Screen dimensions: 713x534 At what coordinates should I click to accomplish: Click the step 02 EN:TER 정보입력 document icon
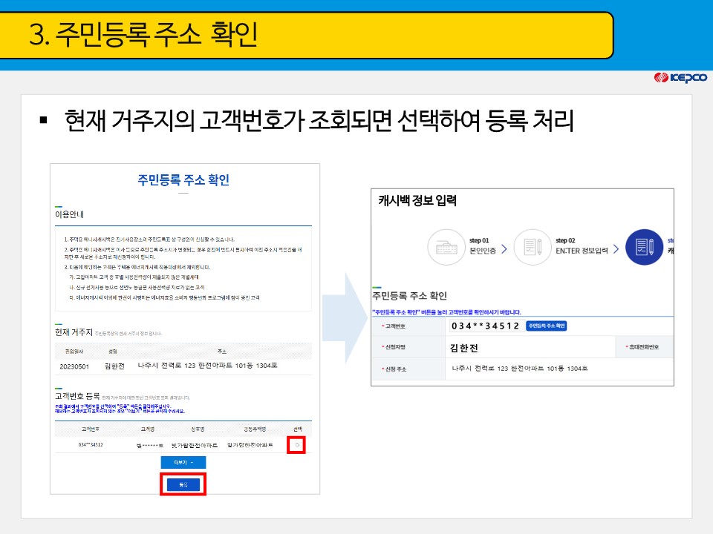pos(532,246)
